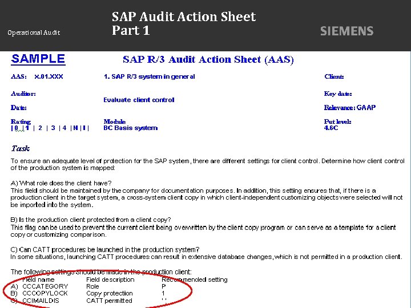This screenshot has width=411, height=308.
Task: Click the 'Rating' label
Action: point(21,121)
